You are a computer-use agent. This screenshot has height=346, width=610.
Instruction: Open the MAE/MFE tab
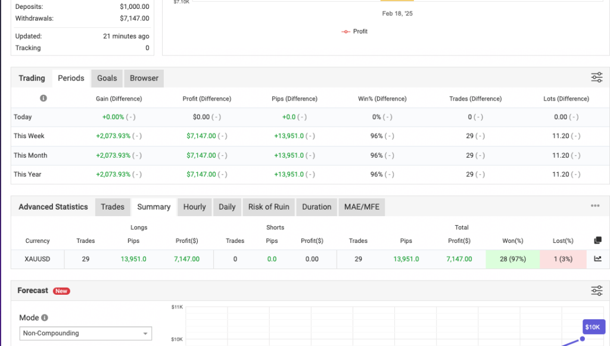(x=362, y=207)
